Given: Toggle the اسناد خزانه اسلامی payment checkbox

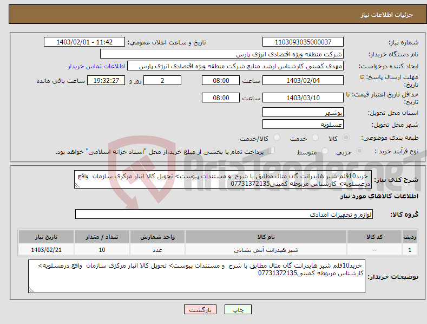Looking at the screenshot, I should click(x=271, y=151).
